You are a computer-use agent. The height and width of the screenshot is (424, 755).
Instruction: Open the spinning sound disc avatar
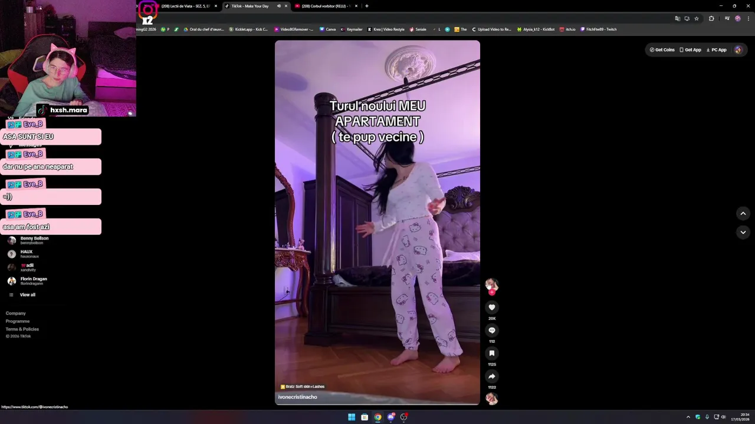click(x=492, y=399)
